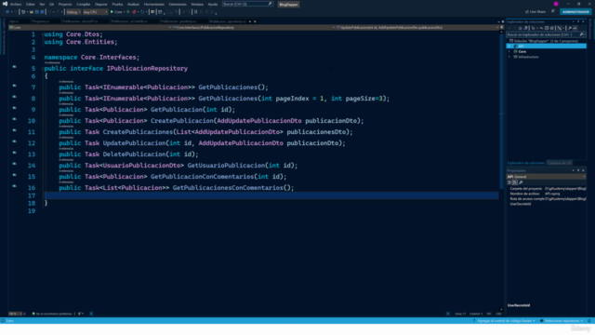This screenshot has width=595, height=335.
Task: Click the Open File folder icon
Action: pyautogui.click(x=32, y=12)
